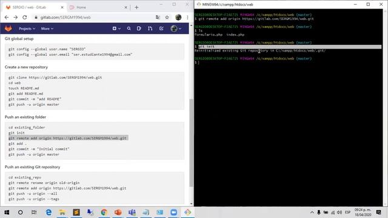Open the GitLab search icon

129,28
